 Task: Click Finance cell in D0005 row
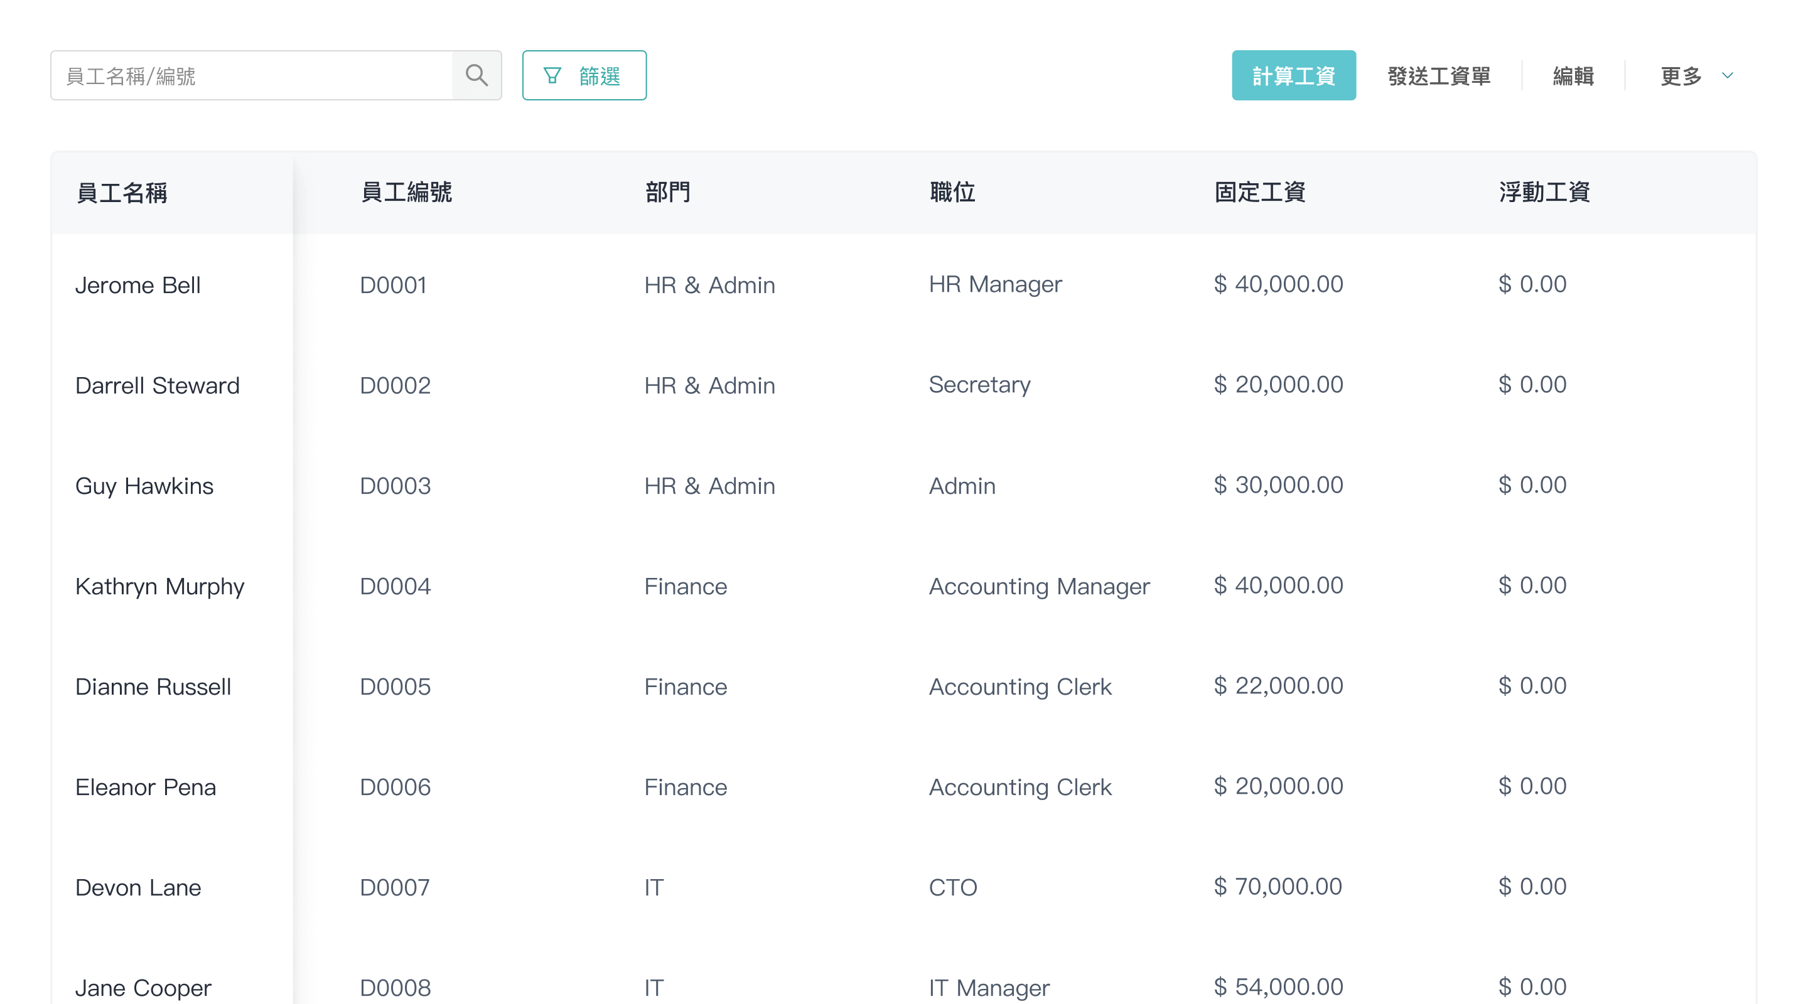click(685, 687)
